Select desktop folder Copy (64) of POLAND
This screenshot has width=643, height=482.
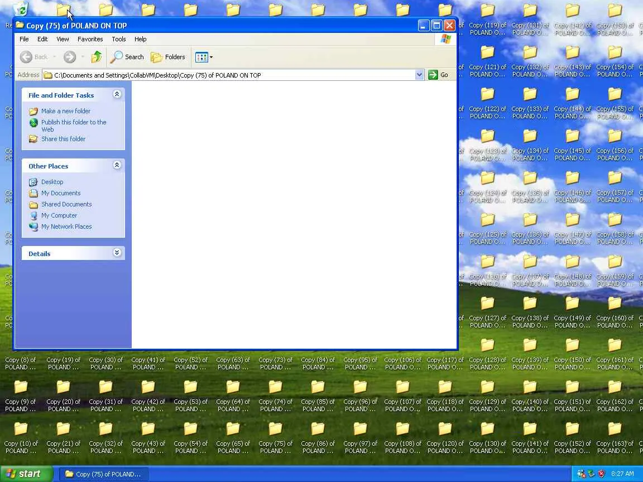click(x=233, y=396)
